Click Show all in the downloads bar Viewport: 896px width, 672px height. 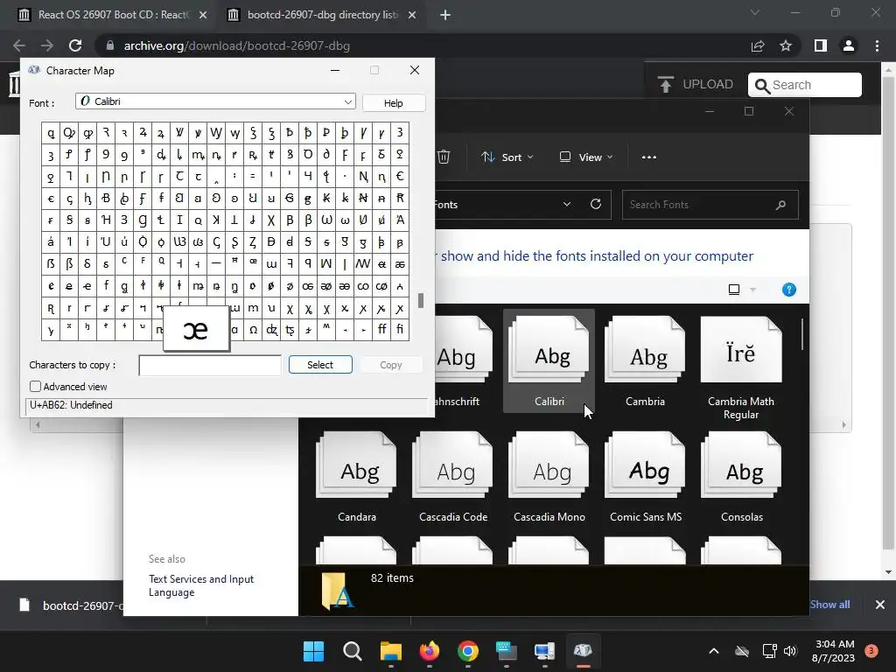(x=829, y=604)
